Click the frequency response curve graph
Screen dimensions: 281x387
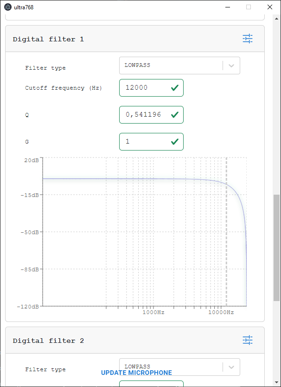pos(145,231)
